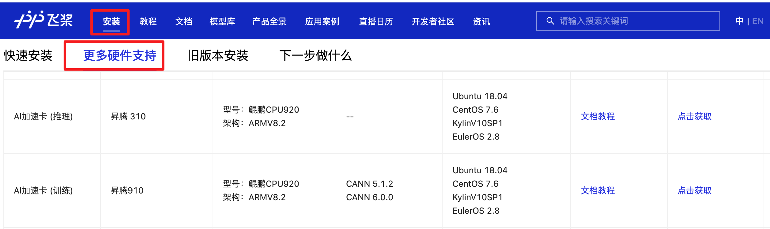Open the 开发者社区 page

(433, 21)
